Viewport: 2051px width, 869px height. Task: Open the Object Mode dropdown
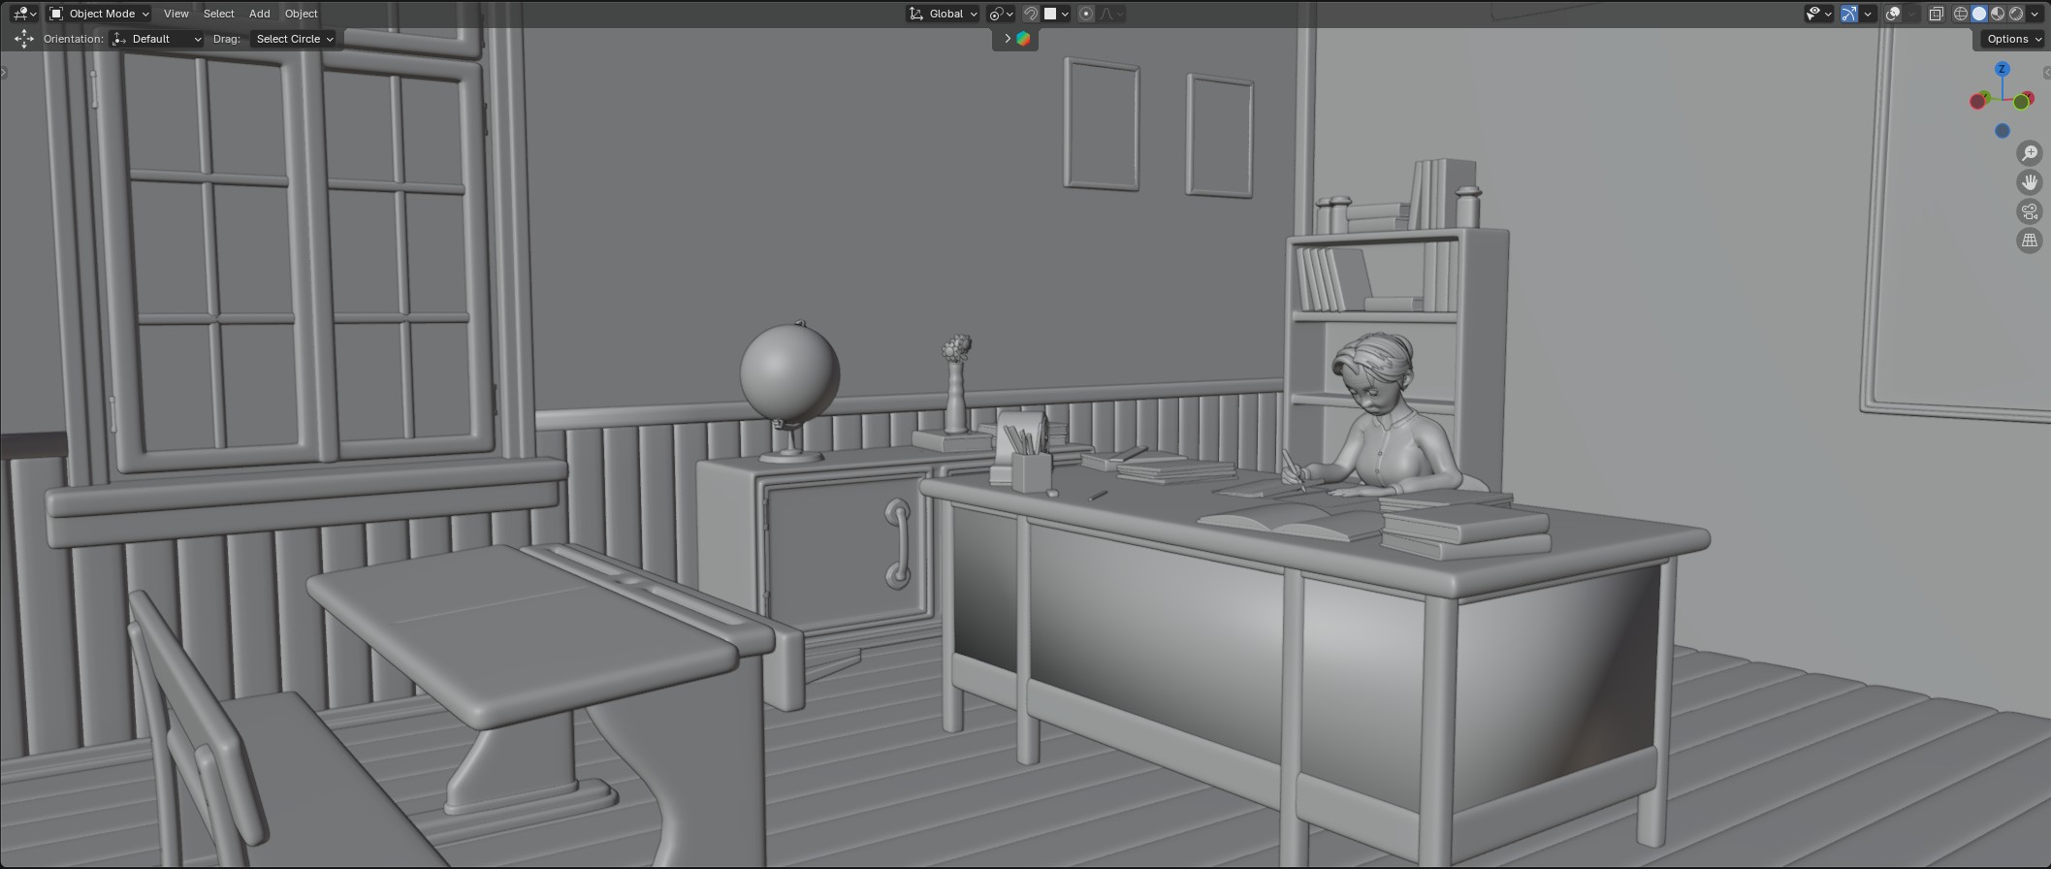(x=99, y=14)
